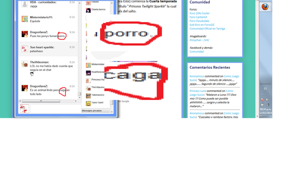
Task: Open the network signal tray icon
Action: (x=268, y=105)
